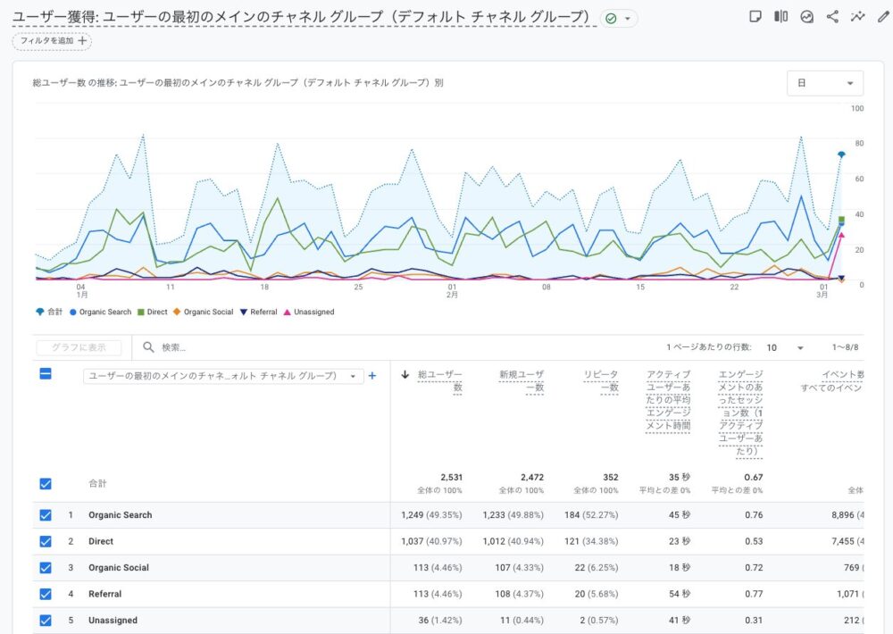Click the plus icon to add secondary dimension
The height and width of the screenshot is (634, 893).
372,376
